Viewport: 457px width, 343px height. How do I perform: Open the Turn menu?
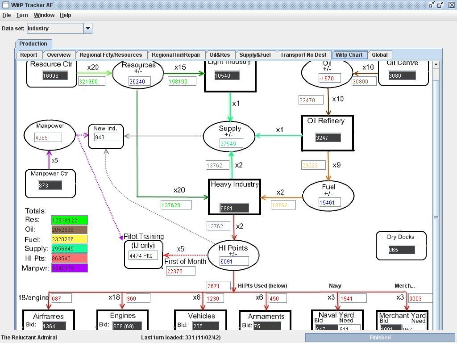pyautogui.click(x=22, y=15)
